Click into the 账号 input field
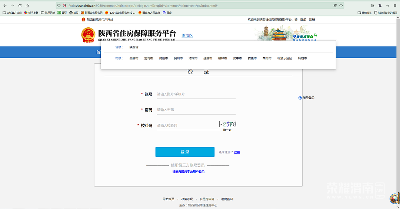This screenshot has height=209, width=400. click(196, 94)
